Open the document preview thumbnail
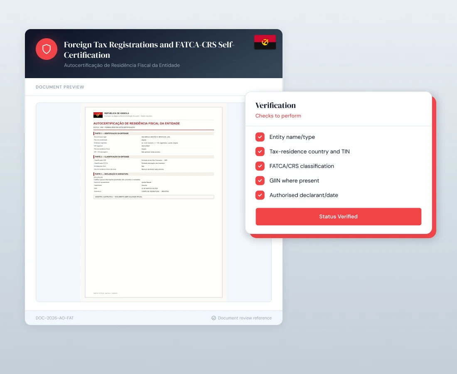Screen dimensions: 457x374 pyautogui.click(x=154, y=202)
